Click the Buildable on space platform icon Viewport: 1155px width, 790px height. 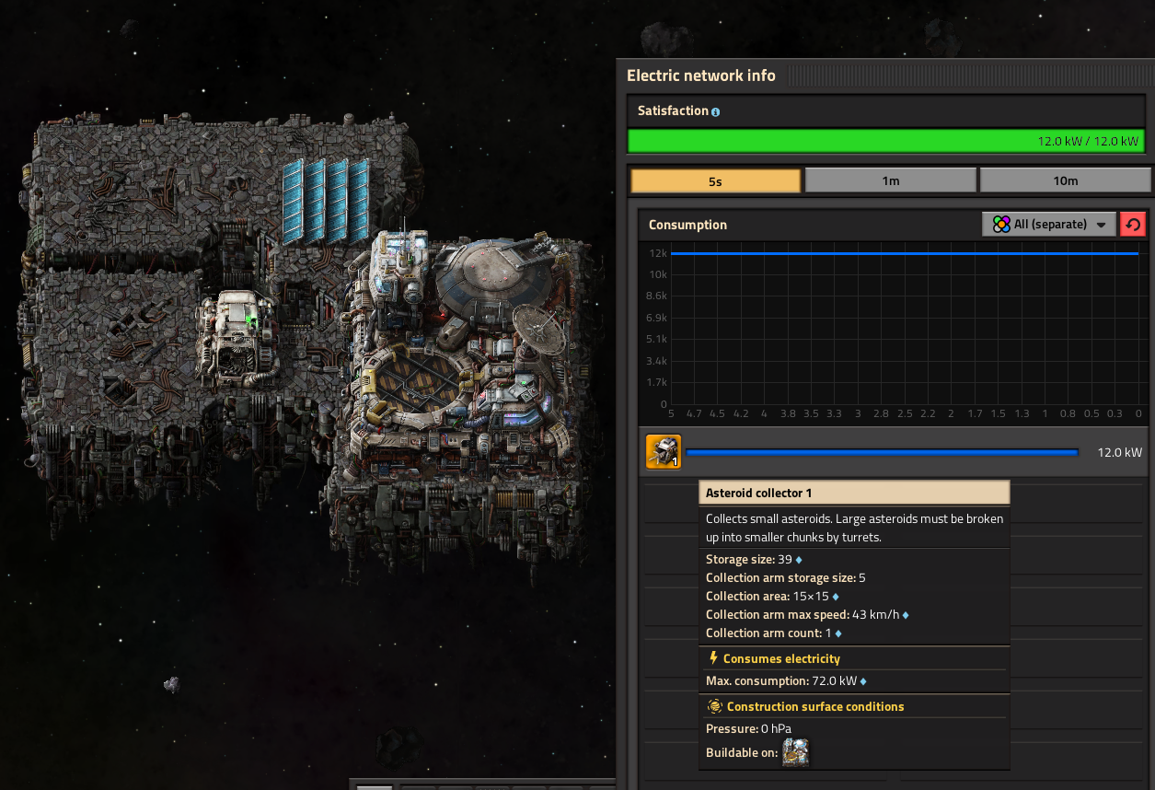(x=795, y=752)
